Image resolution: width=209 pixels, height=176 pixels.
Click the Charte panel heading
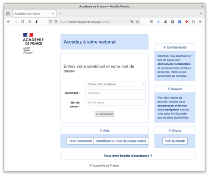(x=175, y=130)
